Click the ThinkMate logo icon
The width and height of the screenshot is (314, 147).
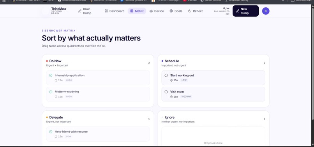point(45,11)
